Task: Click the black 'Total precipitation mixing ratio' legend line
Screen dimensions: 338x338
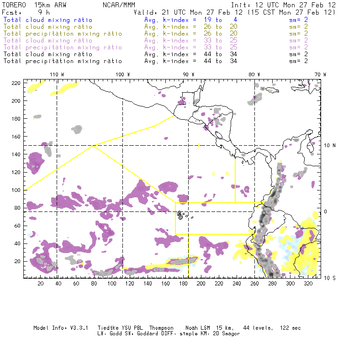Action: click(63, 61)
